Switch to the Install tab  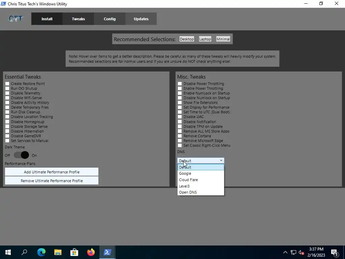click(x=47, y=19)
